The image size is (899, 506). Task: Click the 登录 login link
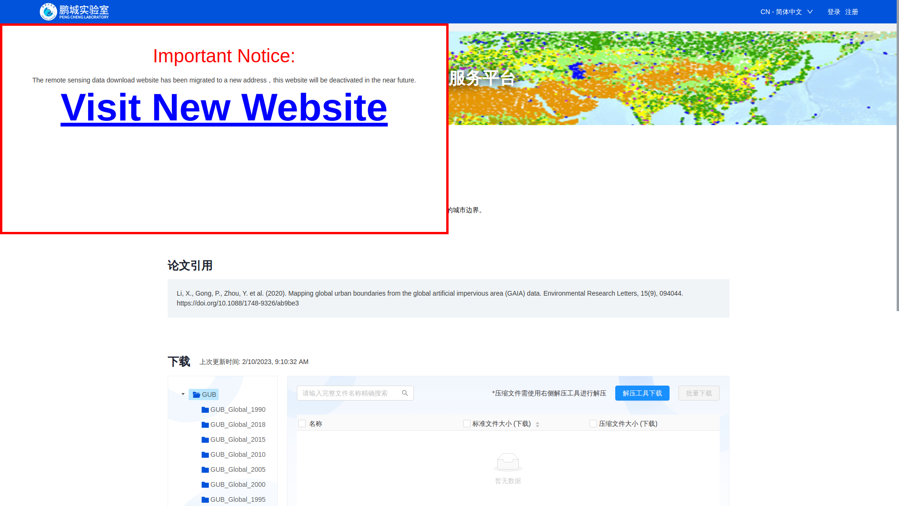pyautogui.click(x=833, y=12)
